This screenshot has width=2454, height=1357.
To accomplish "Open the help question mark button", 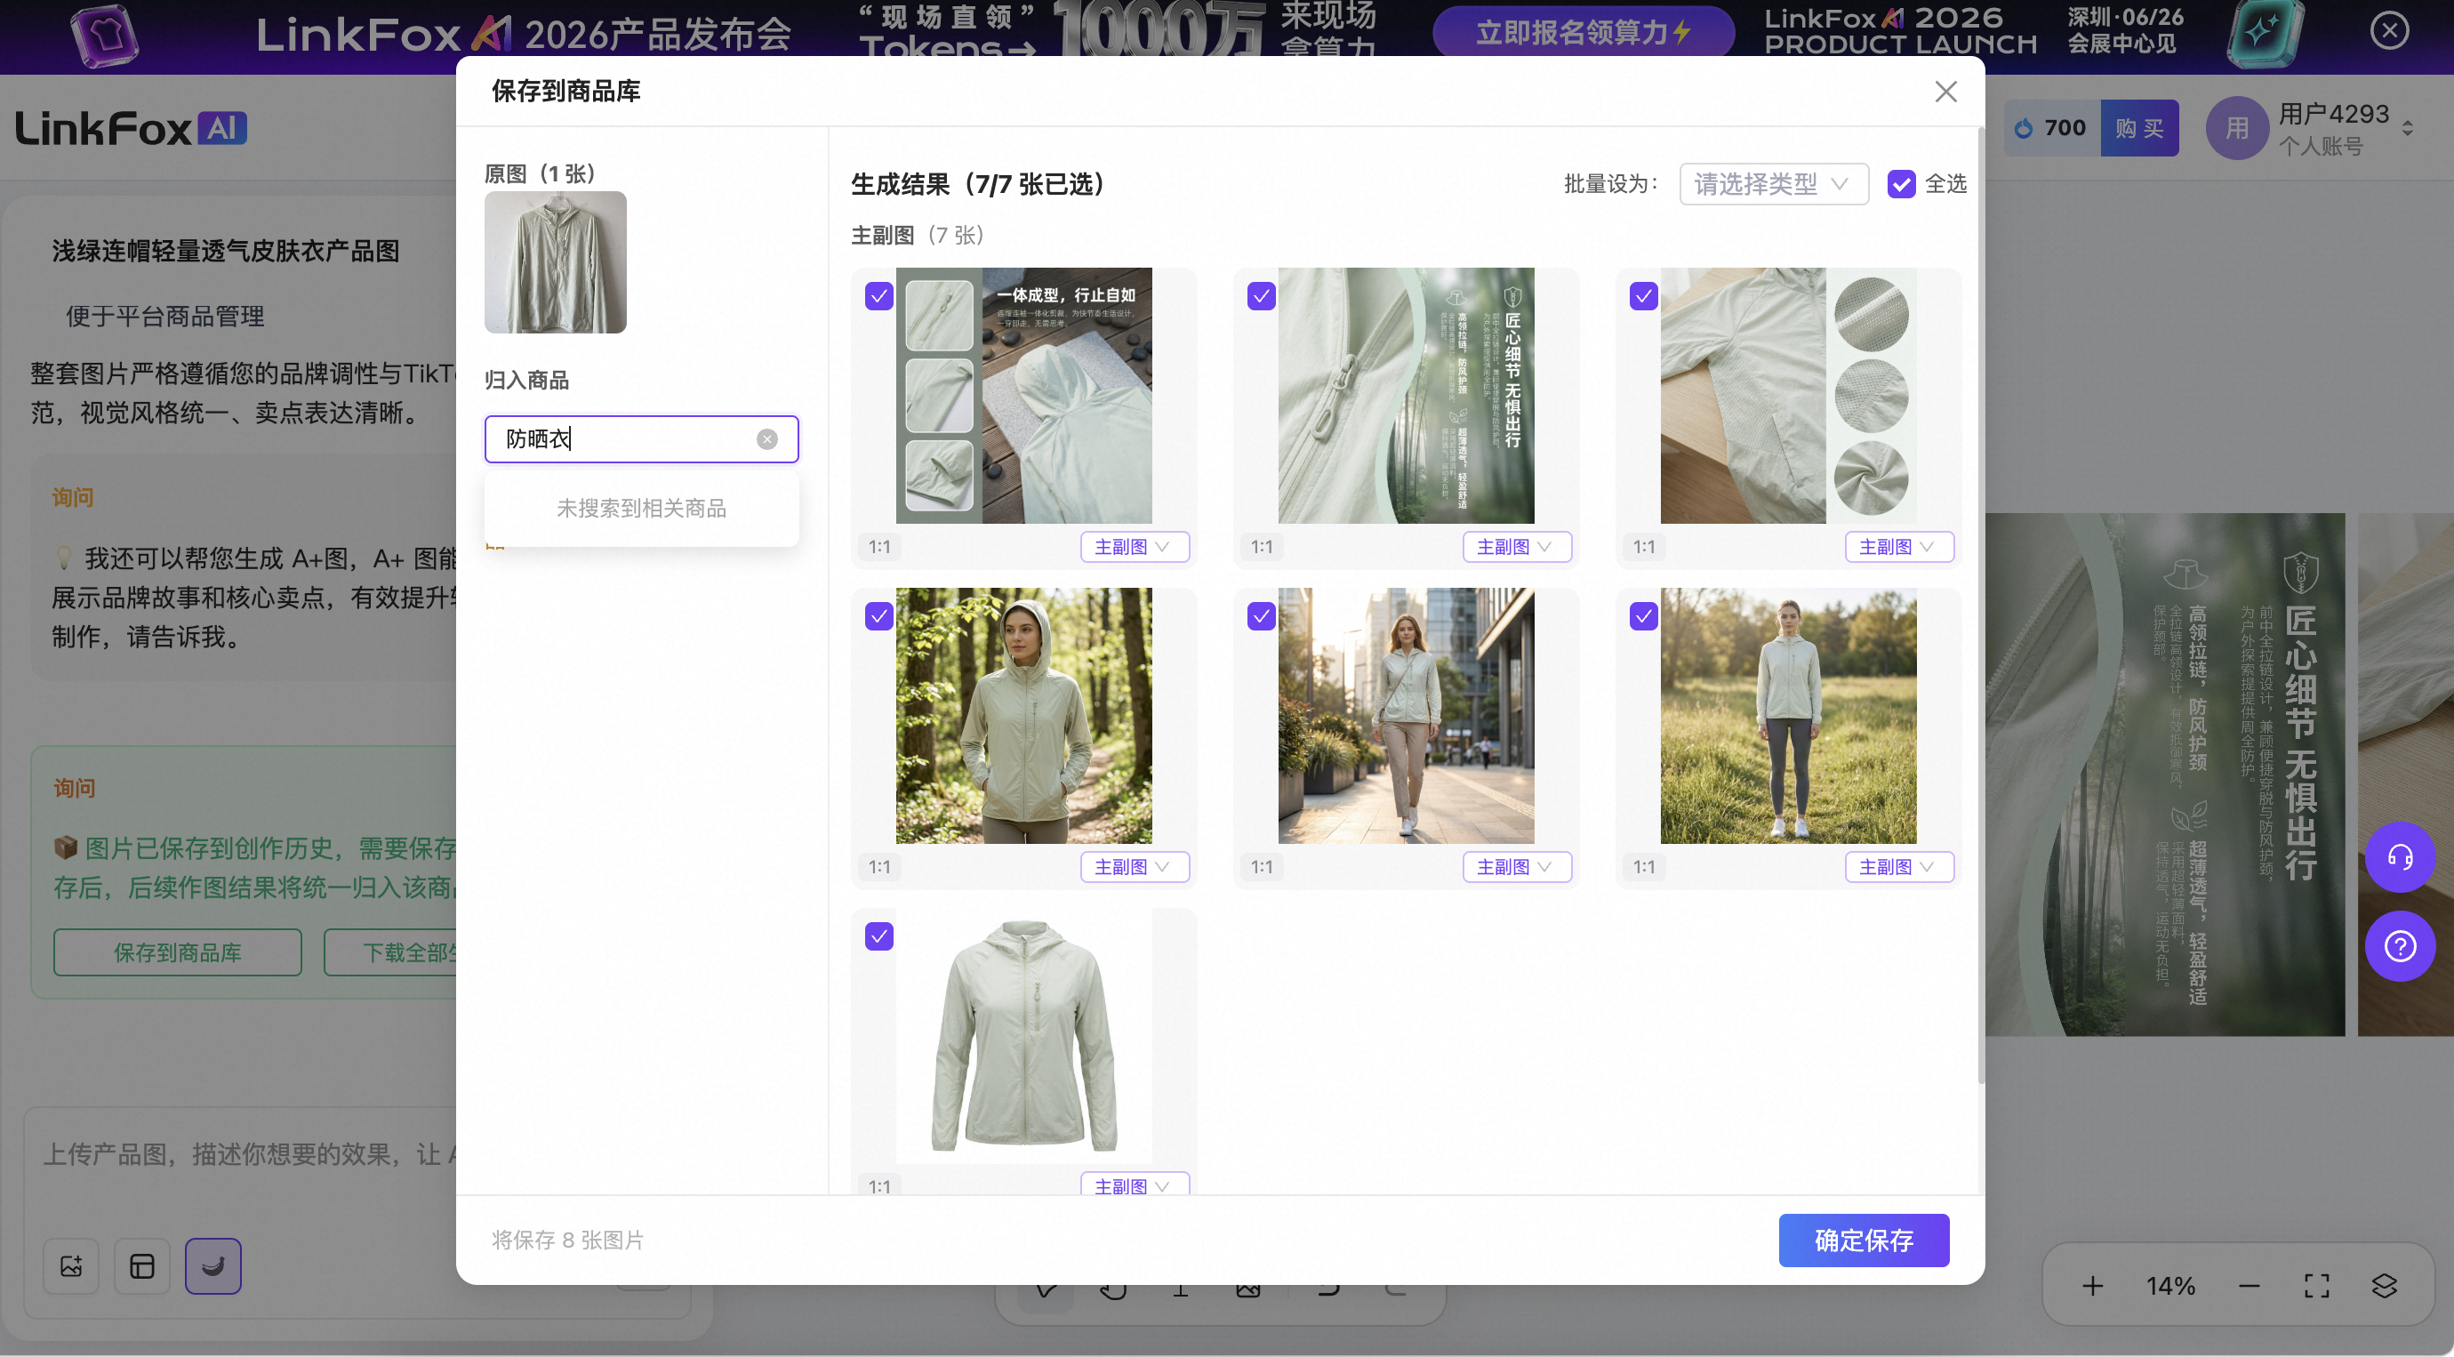I will [x=2400, y=946].
